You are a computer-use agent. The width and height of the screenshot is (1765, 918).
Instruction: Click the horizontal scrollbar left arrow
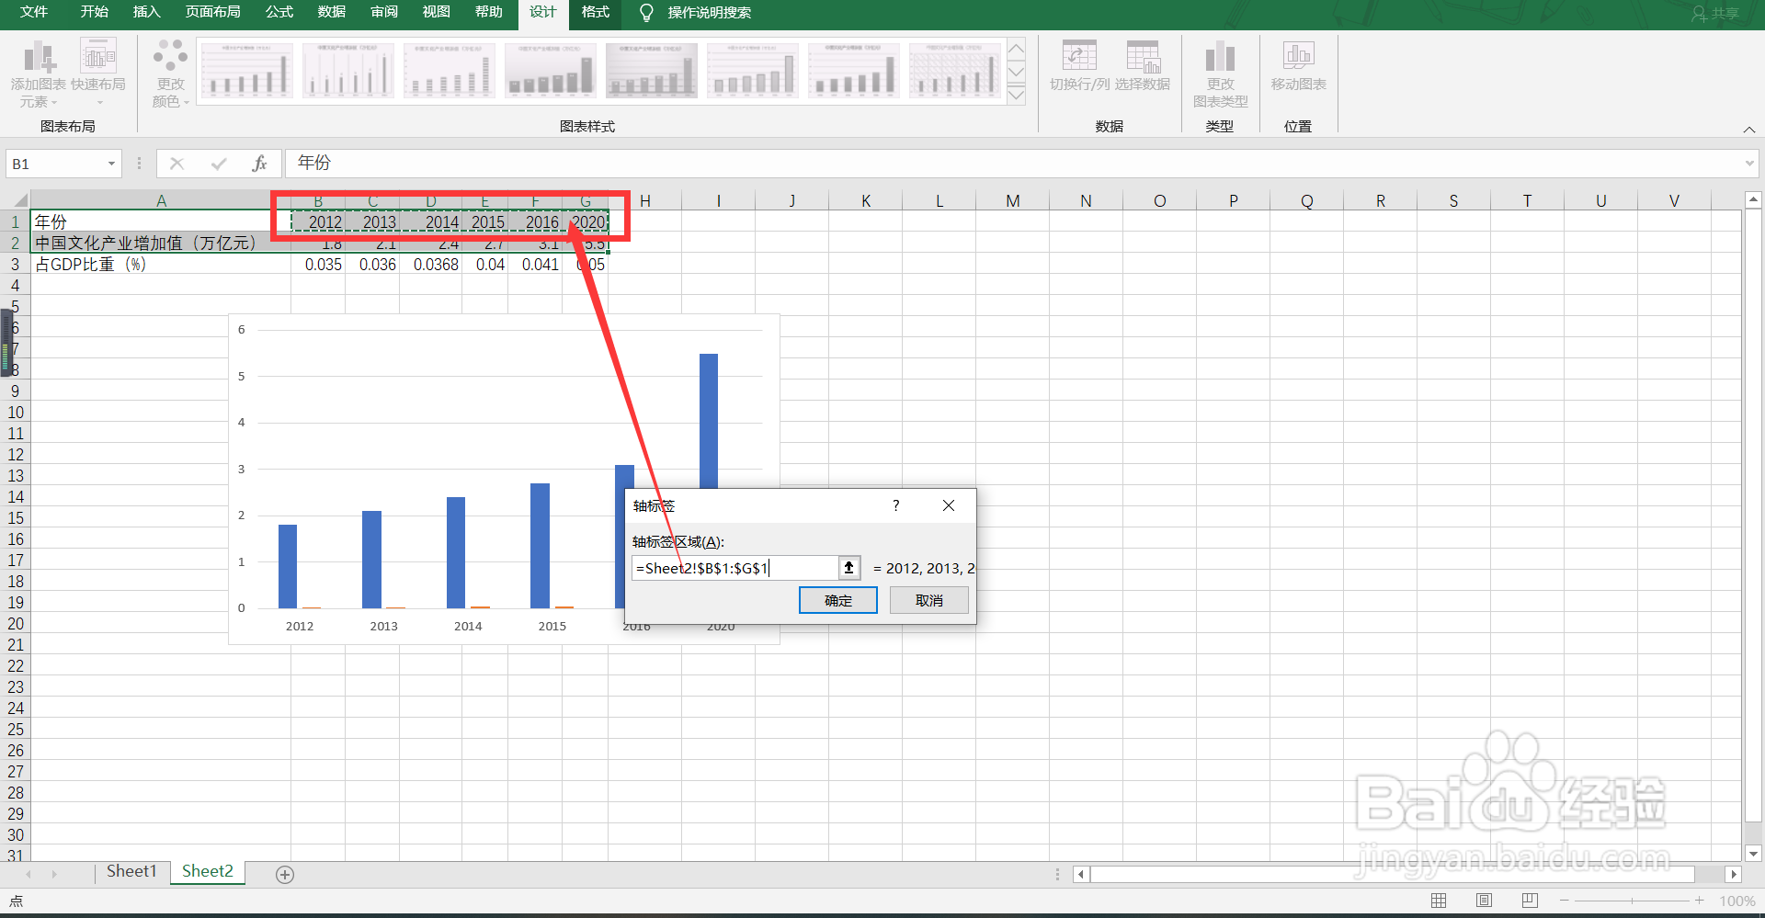[x=1081, y=875]
